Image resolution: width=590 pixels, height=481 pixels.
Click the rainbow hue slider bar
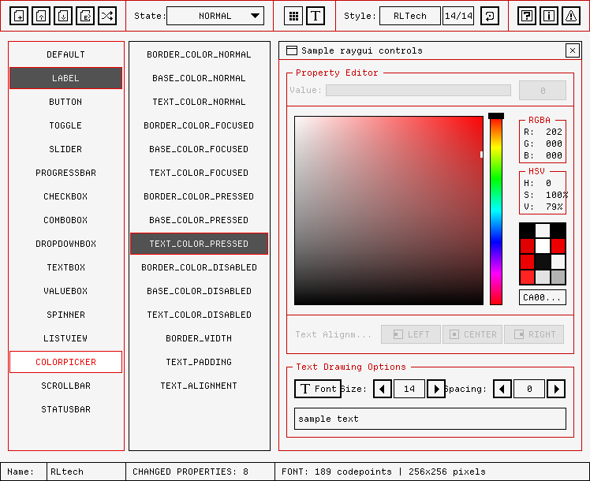click(496, 209)
